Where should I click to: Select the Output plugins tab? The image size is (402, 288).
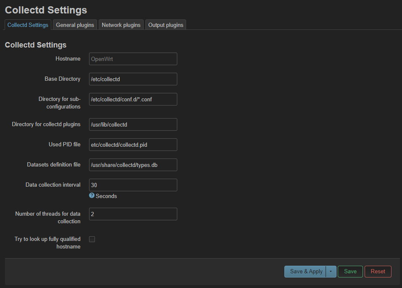(x=166, y=25)
